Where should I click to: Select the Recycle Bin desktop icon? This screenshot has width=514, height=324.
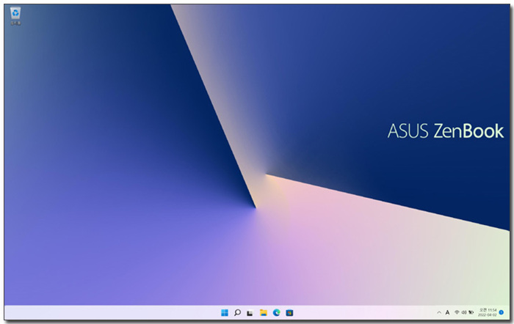click(x=15, y=16)
